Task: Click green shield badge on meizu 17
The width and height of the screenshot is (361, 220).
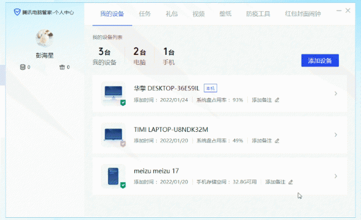Action: point(123,185)
